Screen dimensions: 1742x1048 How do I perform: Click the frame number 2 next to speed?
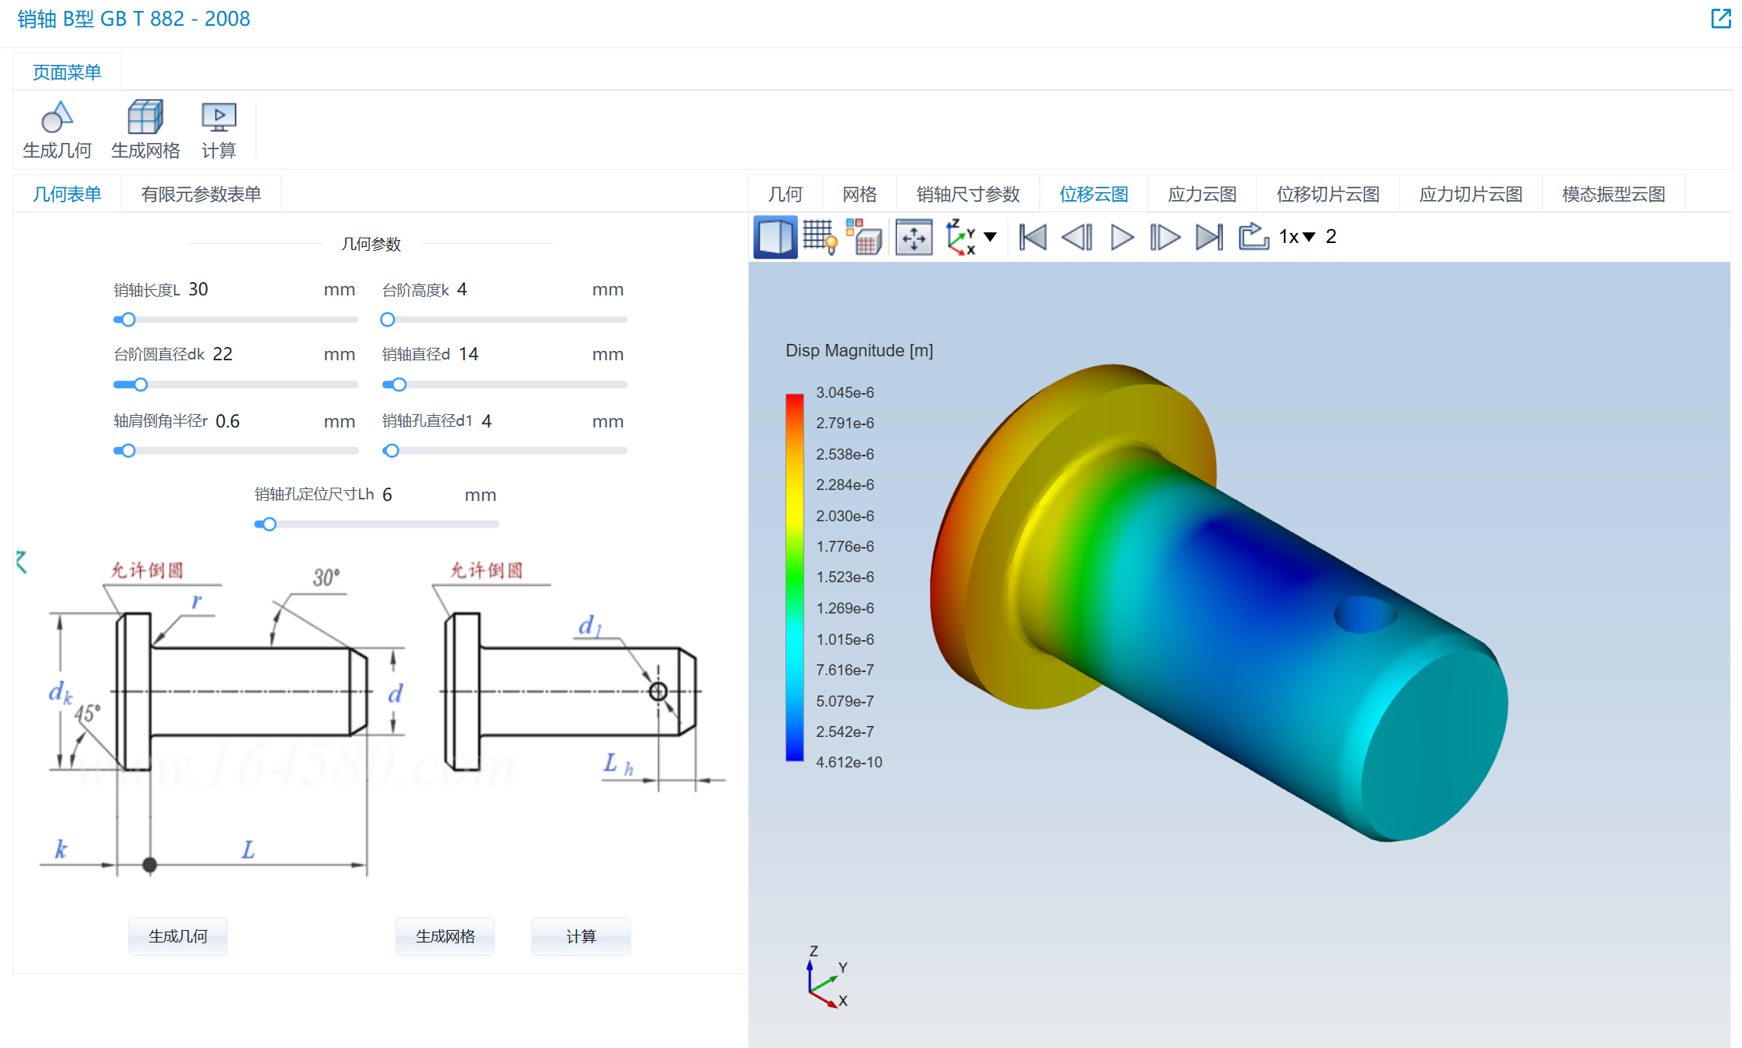1331,237
